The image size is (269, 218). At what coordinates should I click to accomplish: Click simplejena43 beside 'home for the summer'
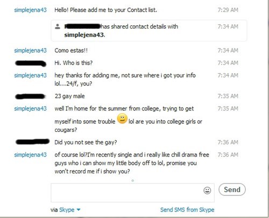pos(30,109)
